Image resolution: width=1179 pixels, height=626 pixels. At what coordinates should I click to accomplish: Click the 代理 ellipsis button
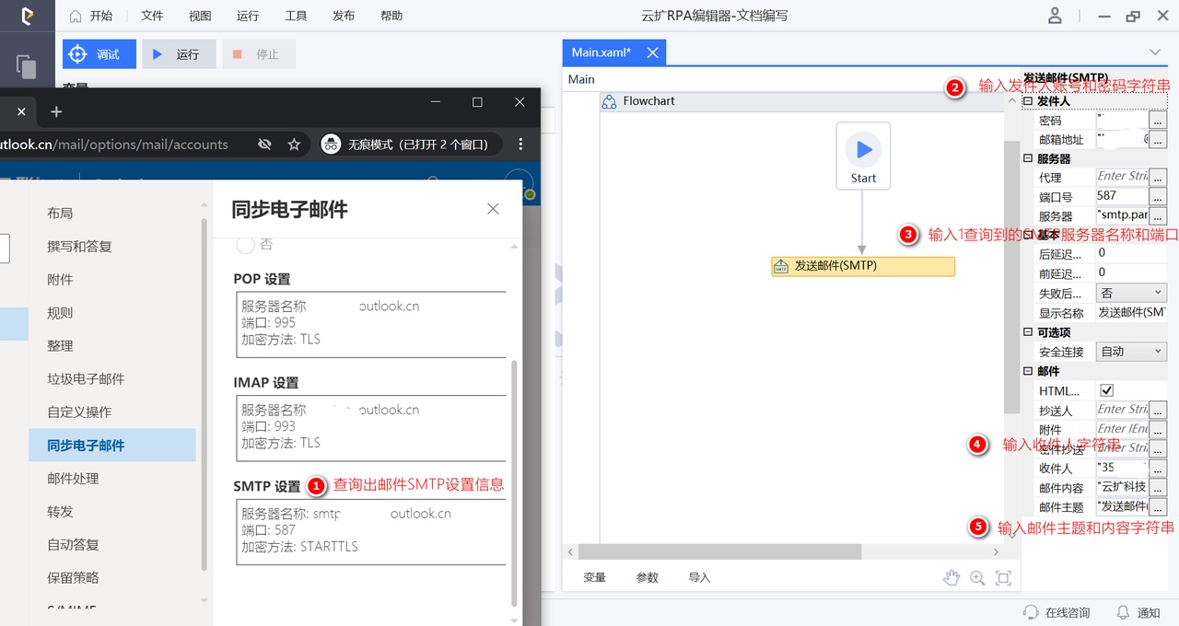coord(1158,177)
